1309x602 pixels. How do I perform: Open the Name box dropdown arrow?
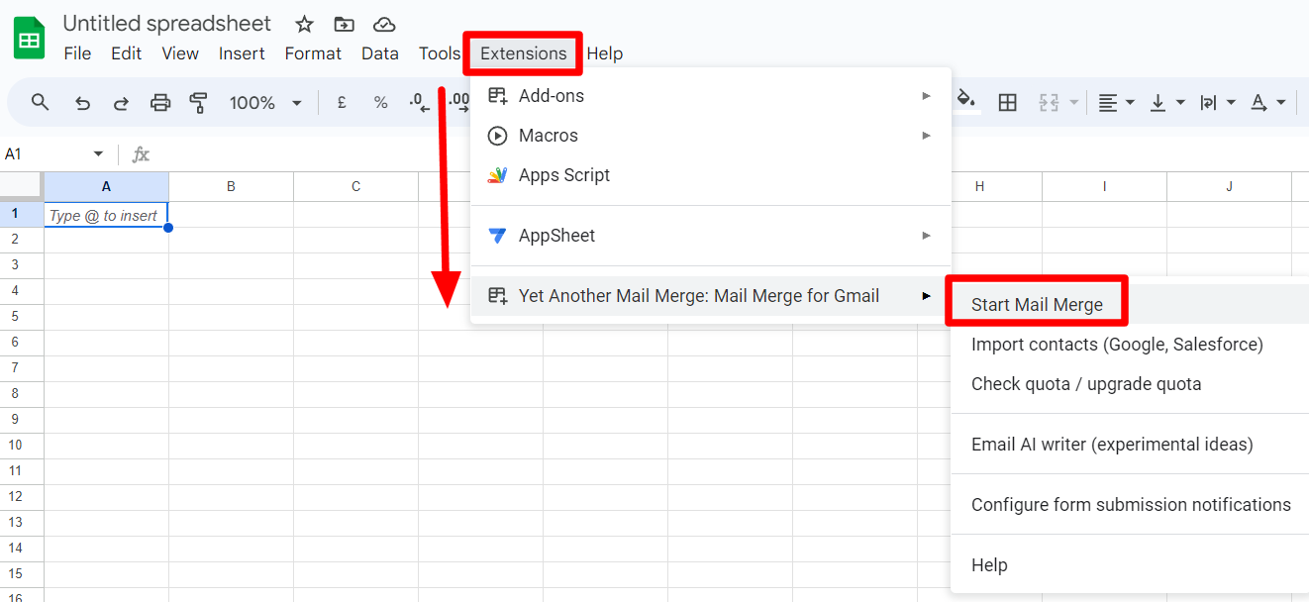tap(98, 153)
